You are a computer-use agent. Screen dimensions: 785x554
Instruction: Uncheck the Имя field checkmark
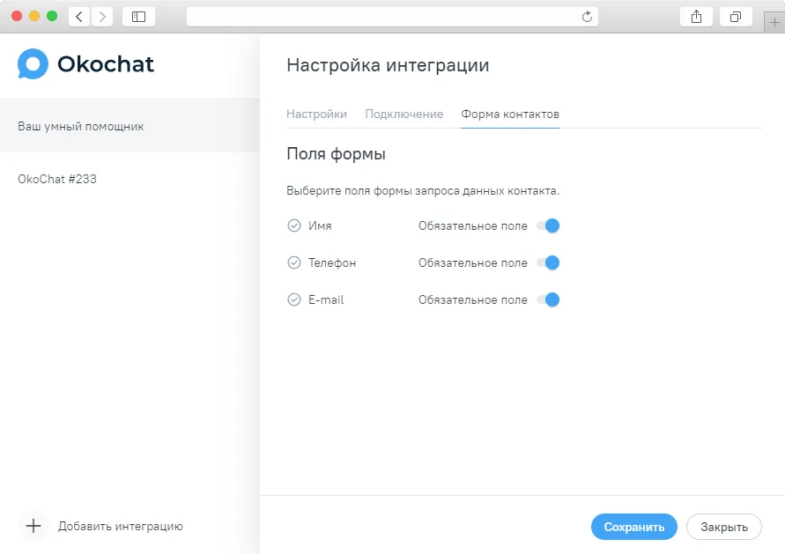click(x=294, y=225)
